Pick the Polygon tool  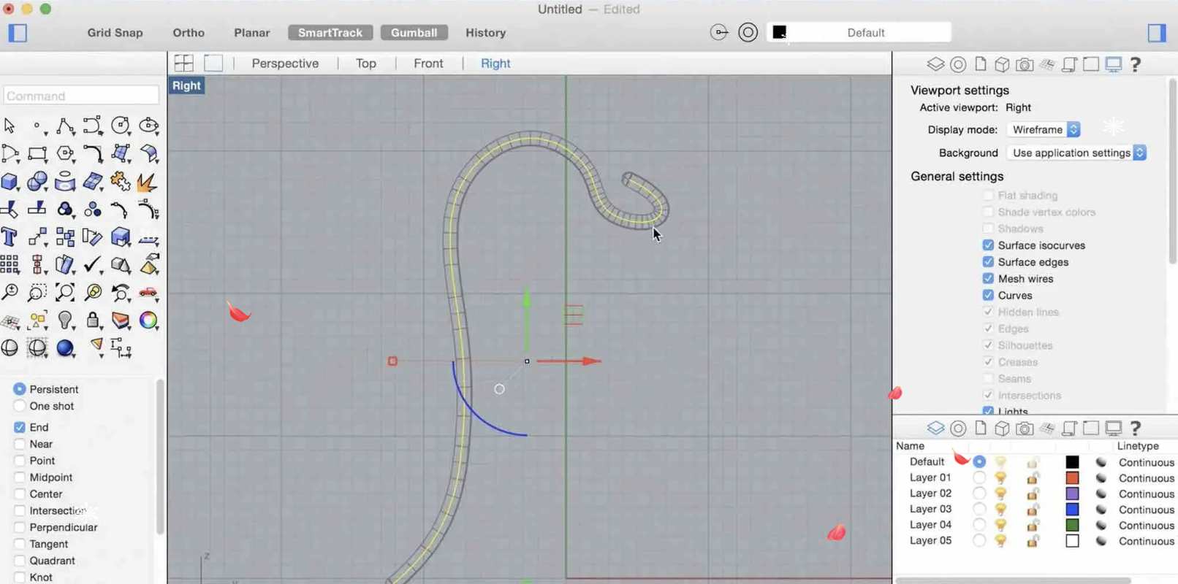coord(65,154)
